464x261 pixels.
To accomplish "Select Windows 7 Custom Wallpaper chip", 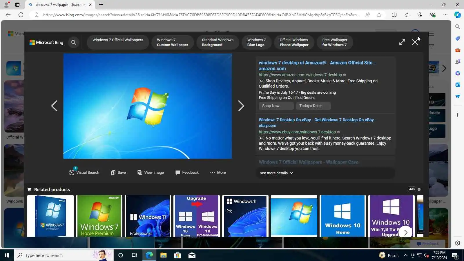I will tap(173, 42).
